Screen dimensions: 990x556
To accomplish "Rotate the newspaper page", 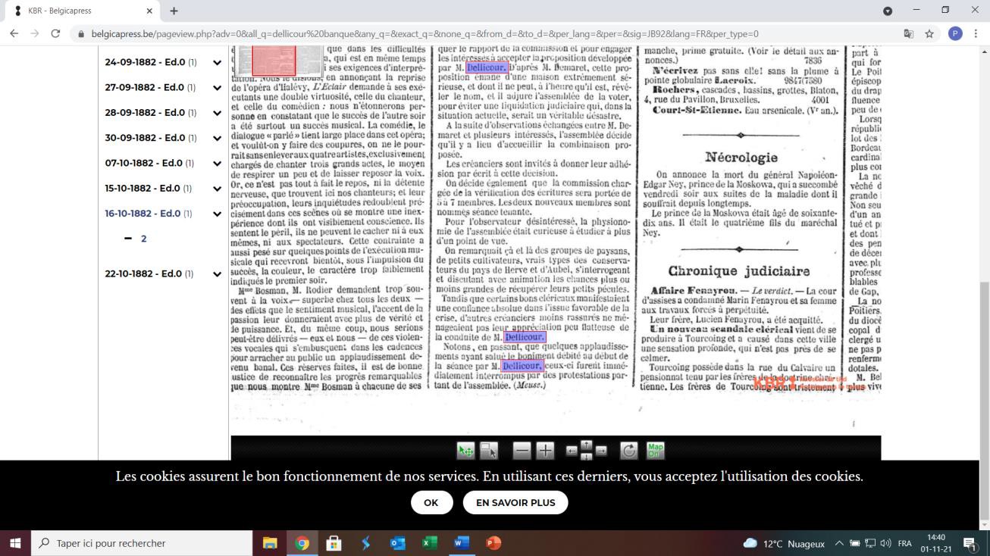I will pyautogui.click(x=629, y=451).
